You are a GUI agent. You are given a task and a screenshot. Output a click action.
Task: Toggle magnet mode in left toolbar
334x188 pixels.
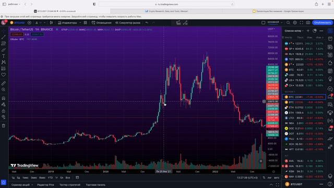pos(4,98)
